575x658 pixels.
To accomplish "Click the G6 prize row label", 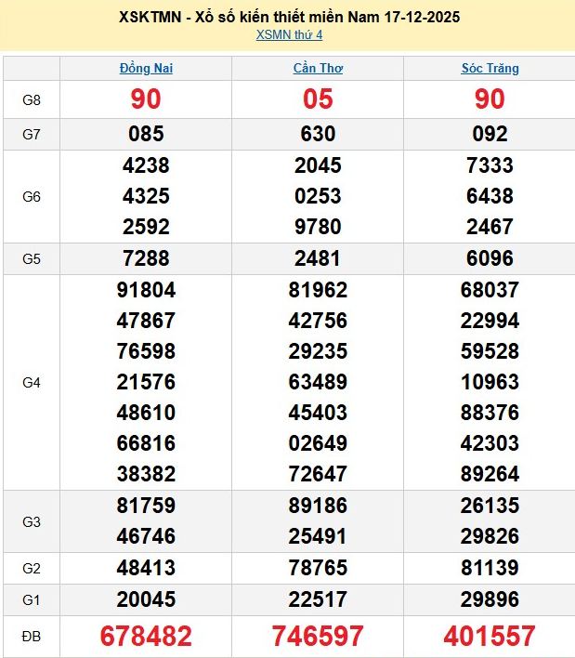I will click(32, 196).
